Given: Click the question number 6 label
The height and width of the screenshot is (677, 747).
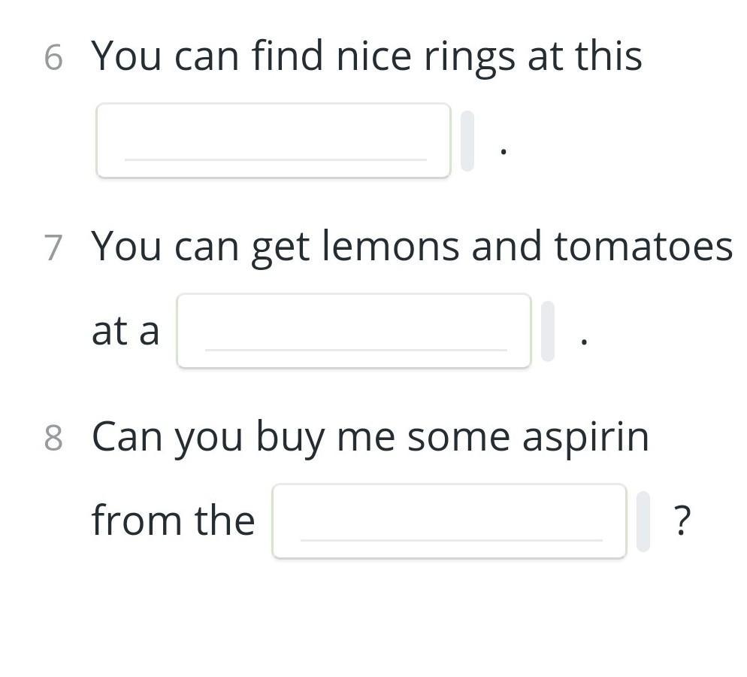Looking at the screenshot, I should (x=53, y=58).
